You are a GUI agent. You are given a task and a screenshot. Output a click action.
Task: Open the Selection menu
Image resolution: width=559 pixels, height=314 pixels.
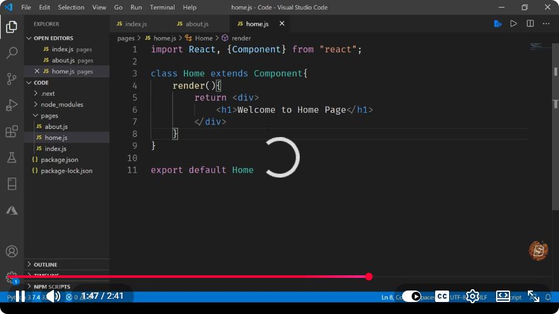click(71, 7)
